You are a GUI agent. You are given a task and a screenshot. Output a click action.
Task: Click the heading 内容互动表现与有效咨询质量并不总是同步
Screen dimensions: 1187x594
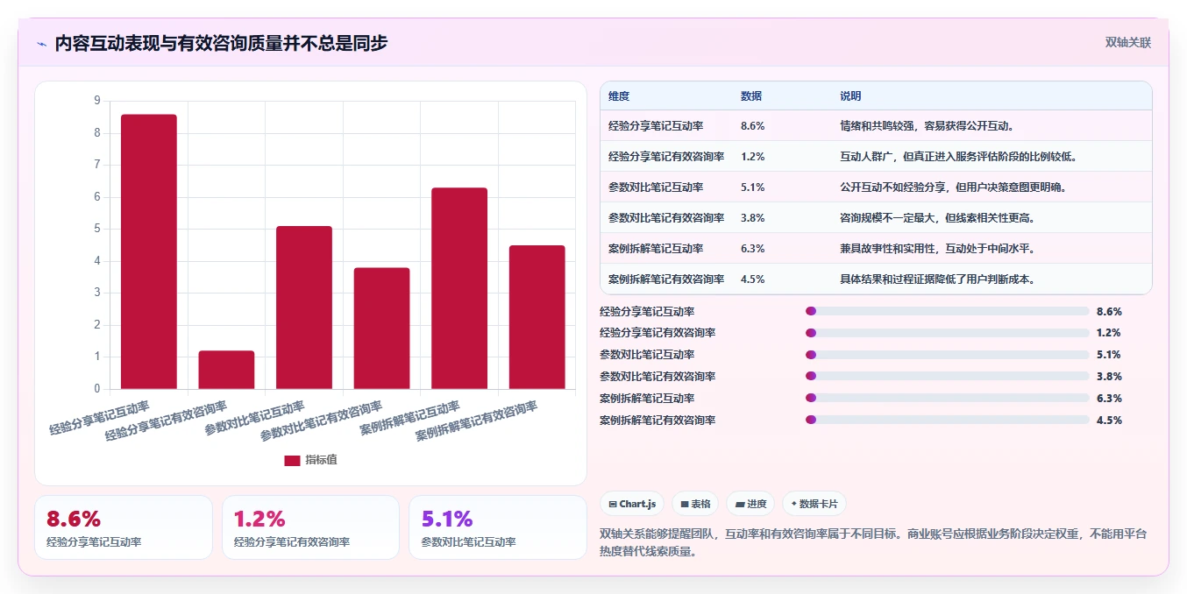(x=221, y=43)
